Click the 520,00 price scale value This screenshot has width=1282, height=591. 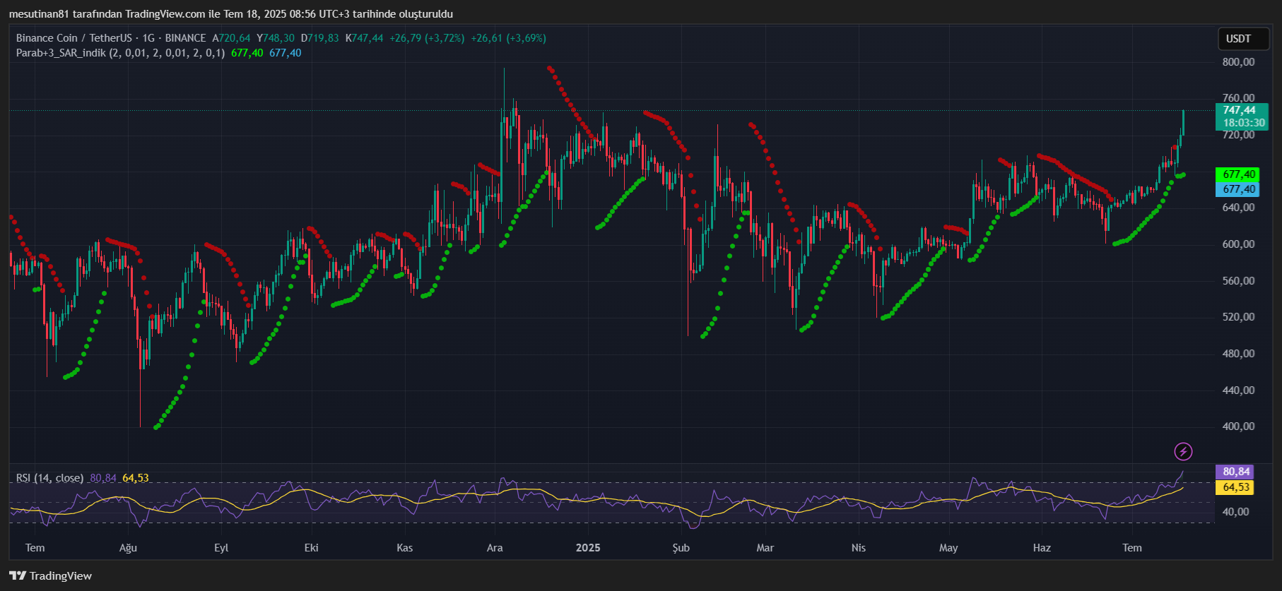(x=1238, y=317)
